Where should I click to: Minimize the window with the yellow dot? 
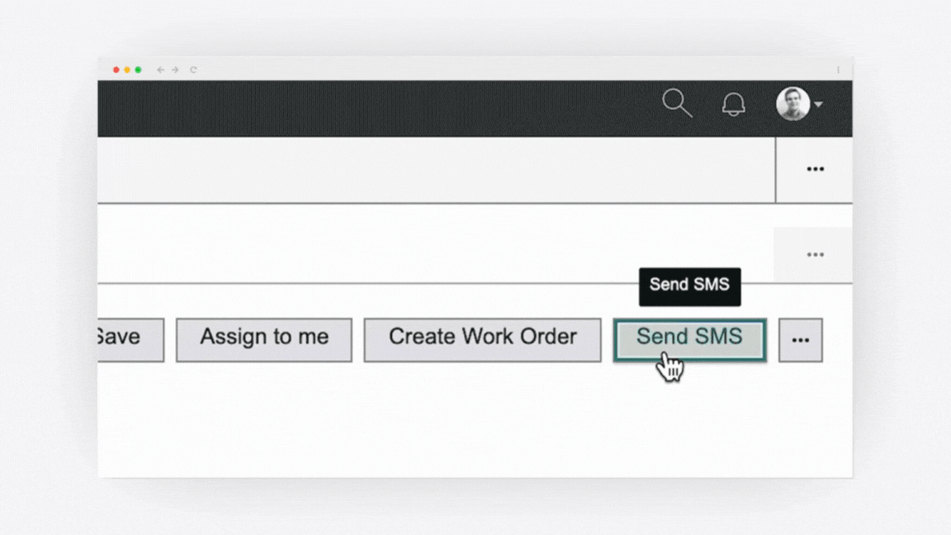click(127, 69)
